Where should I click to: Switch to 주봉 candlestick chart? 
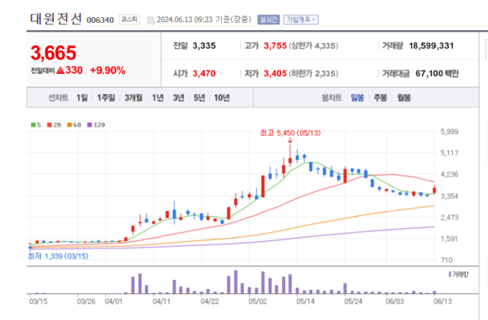381,97
